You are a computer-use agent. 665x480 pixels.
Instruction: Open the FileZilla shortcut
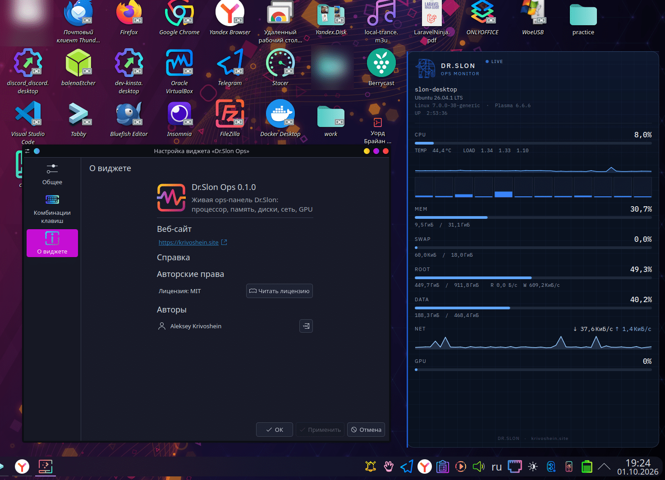coord(229,118)
